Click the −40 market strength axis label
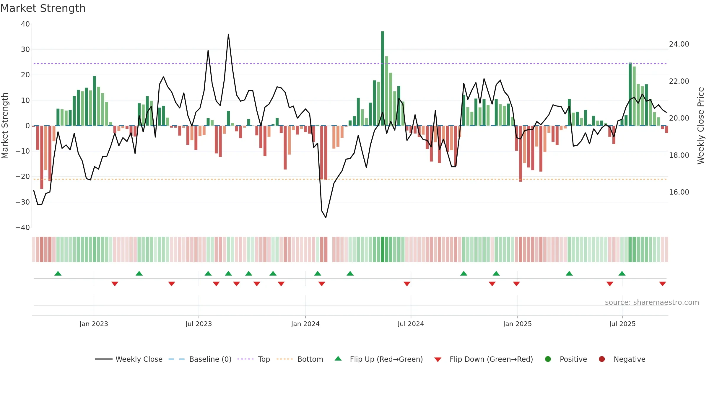 23,228
